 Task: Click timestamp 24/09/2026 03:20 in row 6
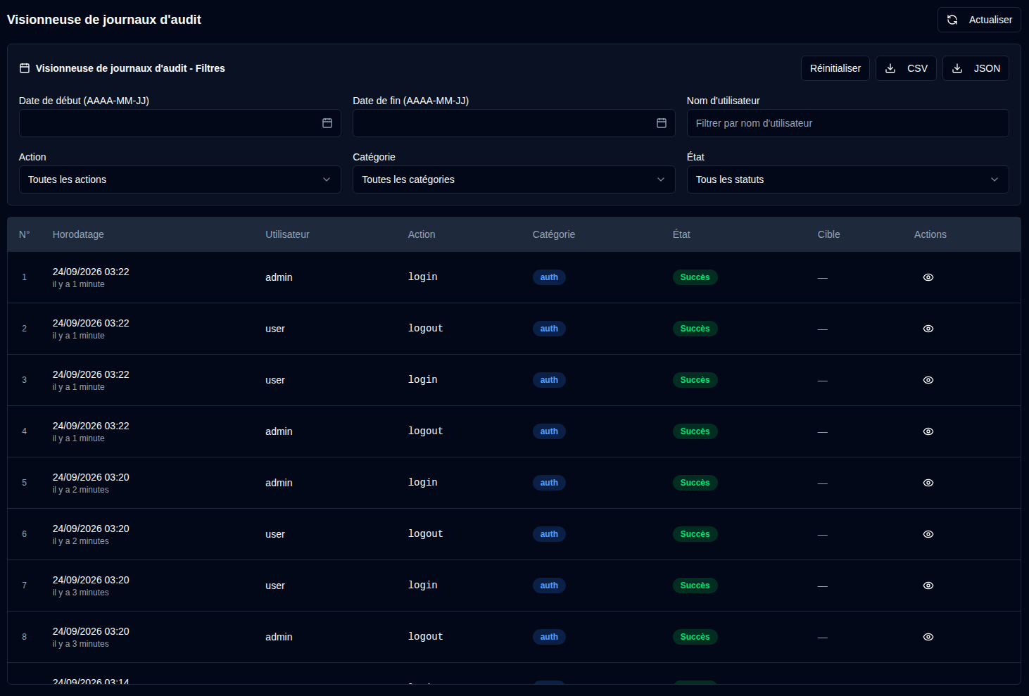[x=91, y=529]
